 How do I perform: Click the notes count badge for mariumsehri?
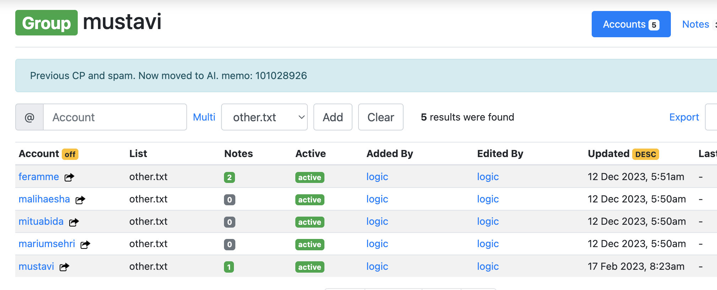pyautogui.click(x=230, y=244)
